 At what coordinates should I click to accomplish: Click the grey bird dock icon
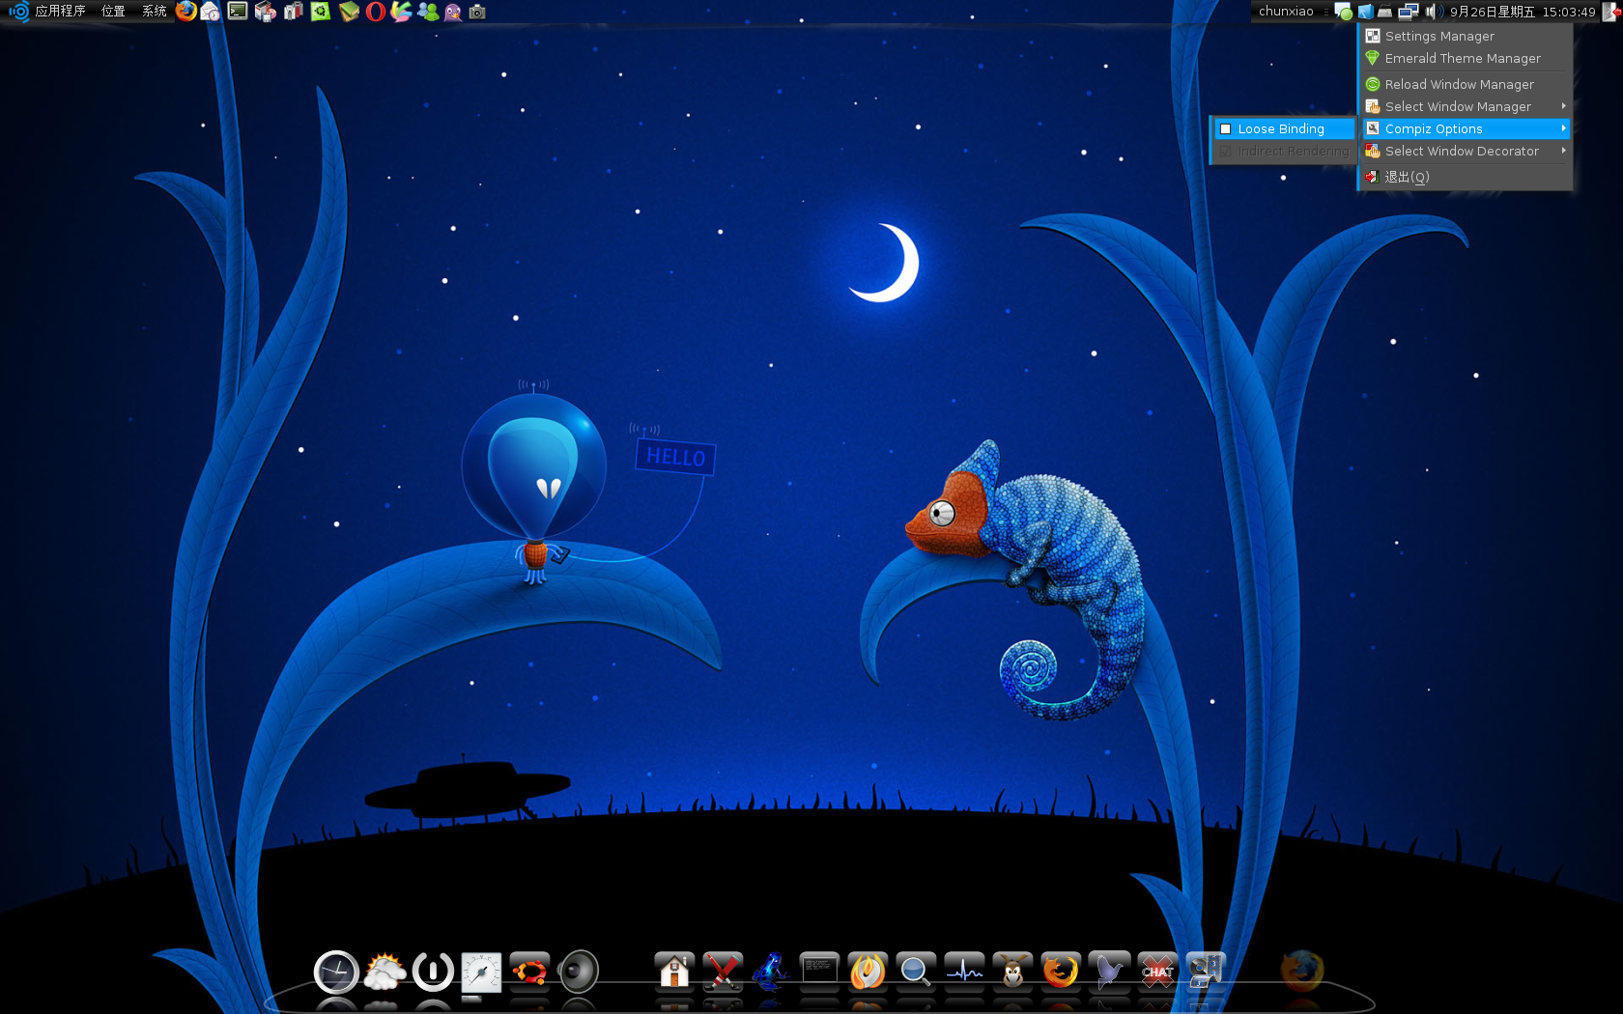pos(1109,971)
